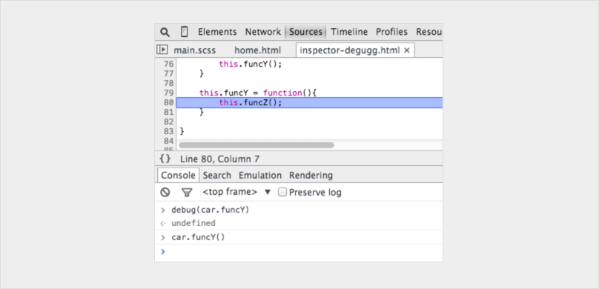Clear console with the circle-slash icon
The height and width of the screenshot is (289, 599).
165,193
